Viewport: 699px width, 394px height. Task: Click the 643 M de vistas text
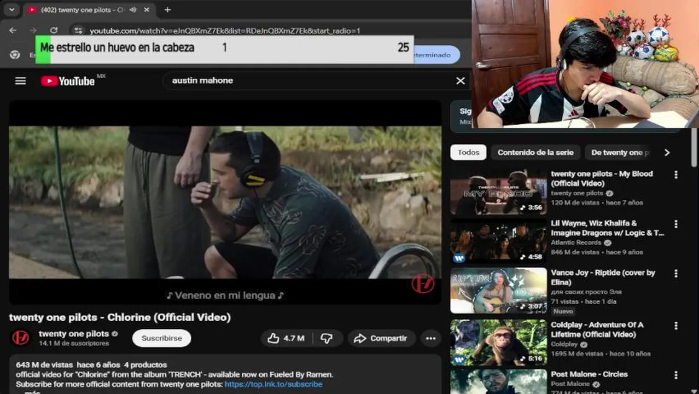(44, 364)
